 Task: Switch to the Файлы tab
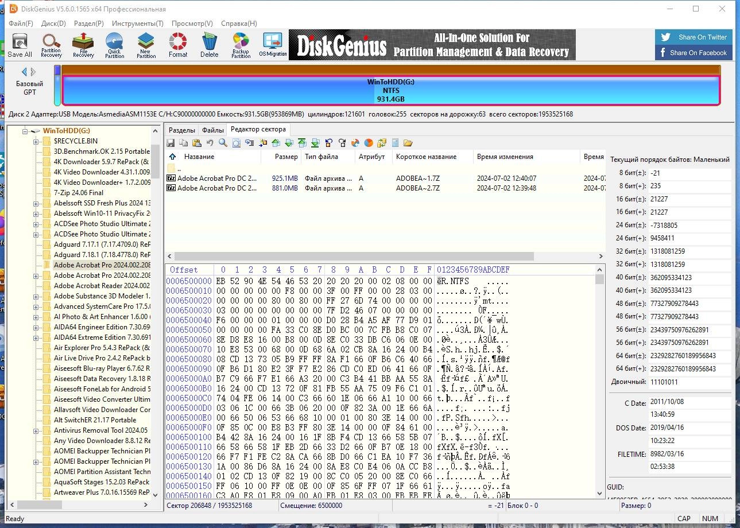point(212,130)
